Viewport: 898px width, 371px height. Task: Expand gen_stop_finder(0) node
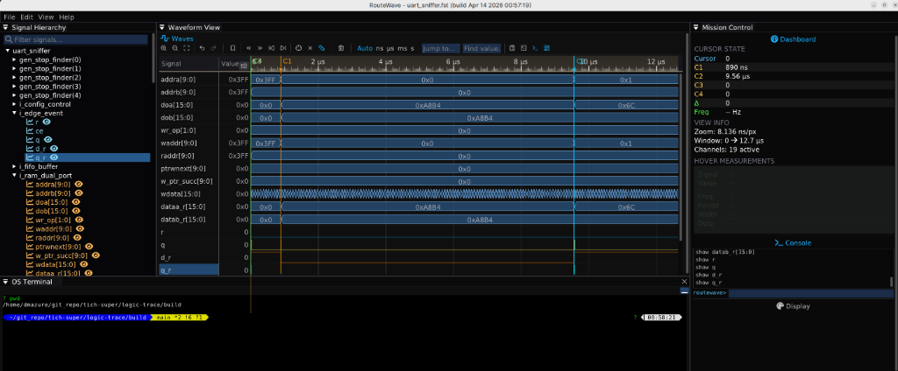15,59
